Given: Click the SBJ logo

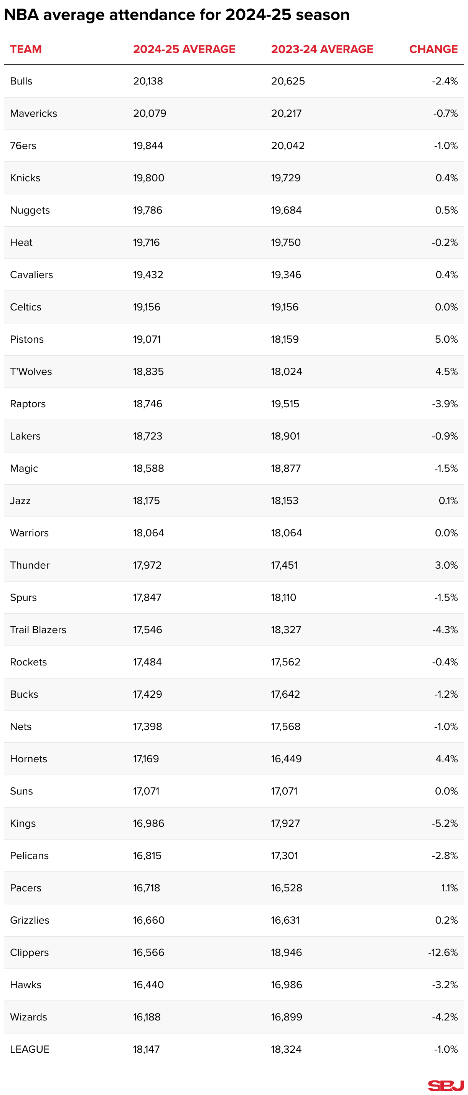Looking at the screenshot, I should pos(445,1085).
